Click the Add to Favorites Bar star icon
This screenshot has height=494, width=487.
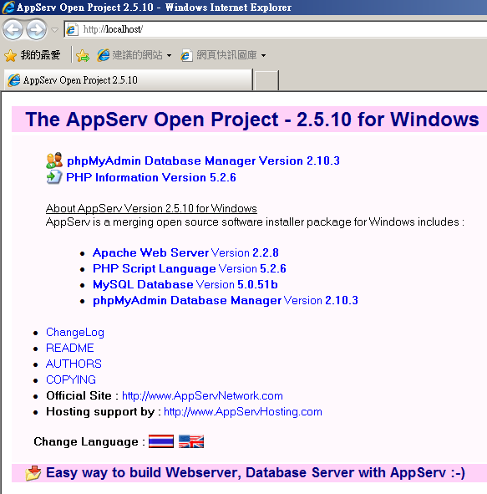[x=83, y=56]
